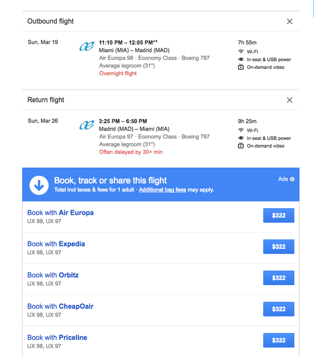
Task: Open the Book with Orbitz link
Action: click(53, 275)
